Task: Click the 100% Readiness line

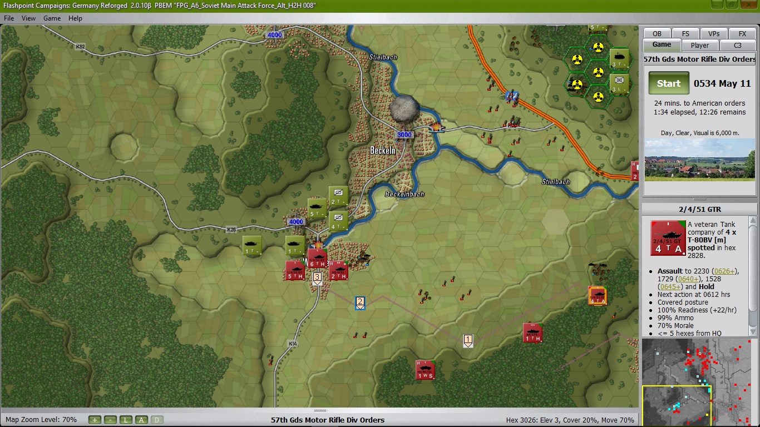Action: point(697,310)
